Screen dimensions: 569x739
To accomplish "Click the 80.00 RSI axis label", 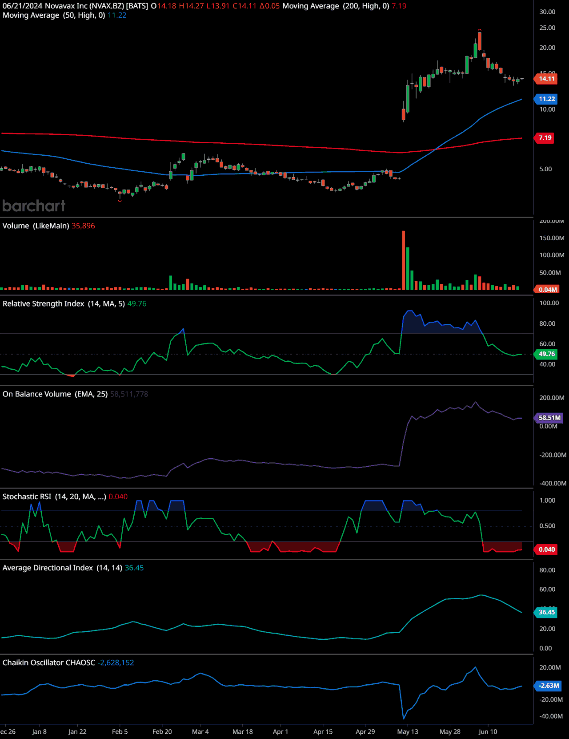I will click(x=547, y=323).
